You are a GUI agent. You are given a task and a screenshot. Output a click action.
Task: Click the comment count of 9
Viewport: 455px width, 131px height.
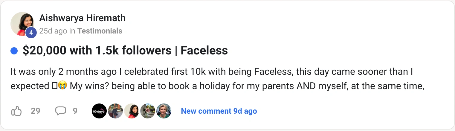(x=75, y=111)
